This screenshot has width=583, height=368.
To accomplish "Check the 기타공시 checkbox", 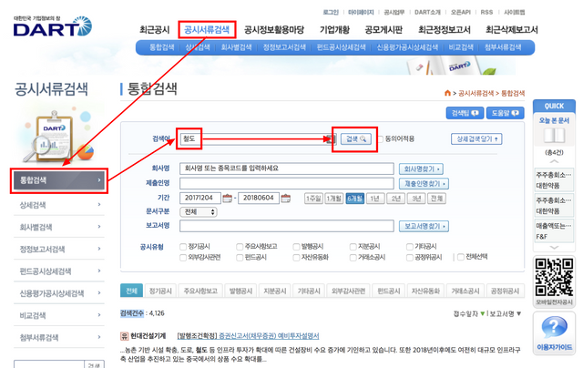I will [410, 247].
